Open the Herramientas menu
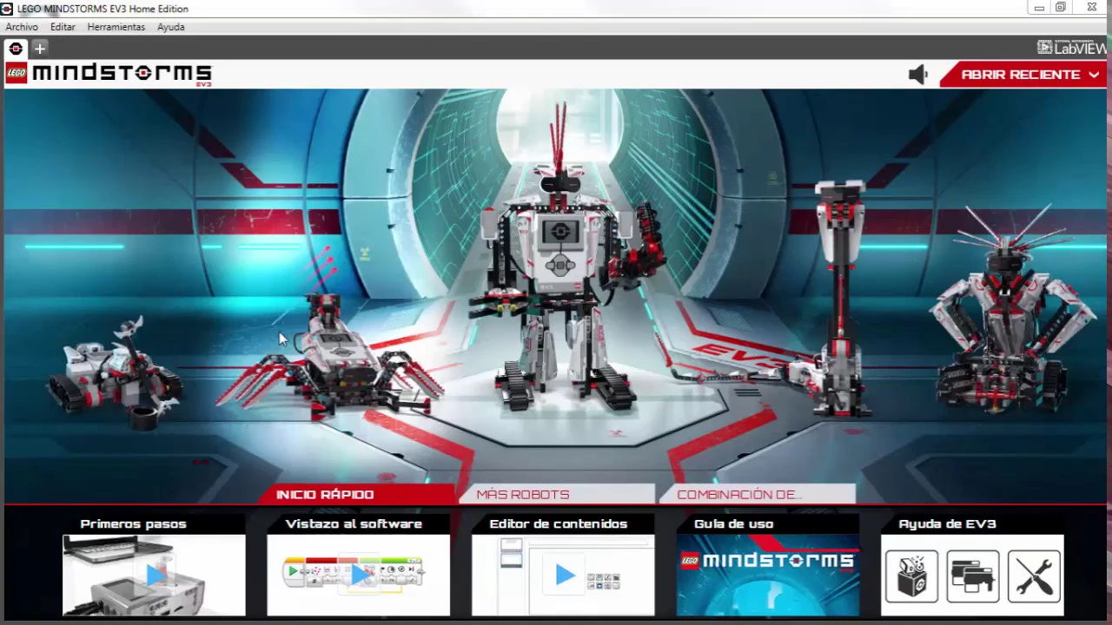This screenshot has width=1112, height=625. point(116,27)
